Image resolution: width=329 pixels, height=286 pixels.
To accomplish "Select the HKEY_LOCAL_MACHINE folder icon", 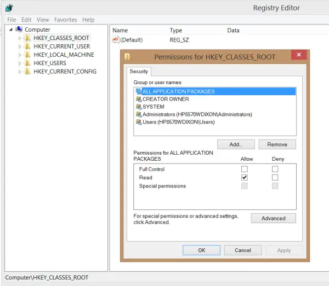I will (27, 55).
